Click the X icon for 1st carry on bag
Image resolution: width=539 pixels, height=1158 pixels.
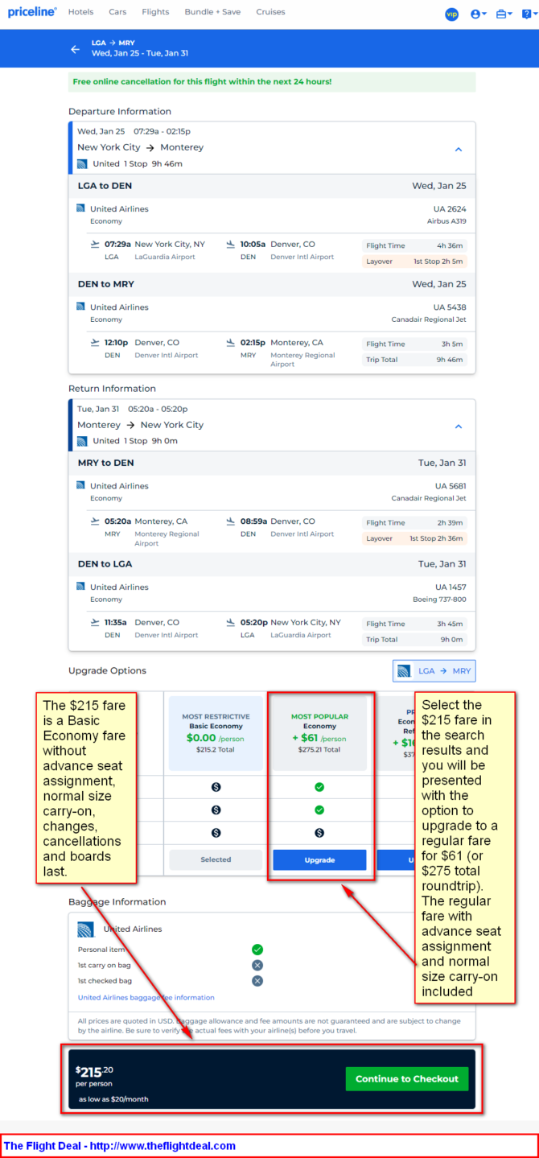point(257,965)
